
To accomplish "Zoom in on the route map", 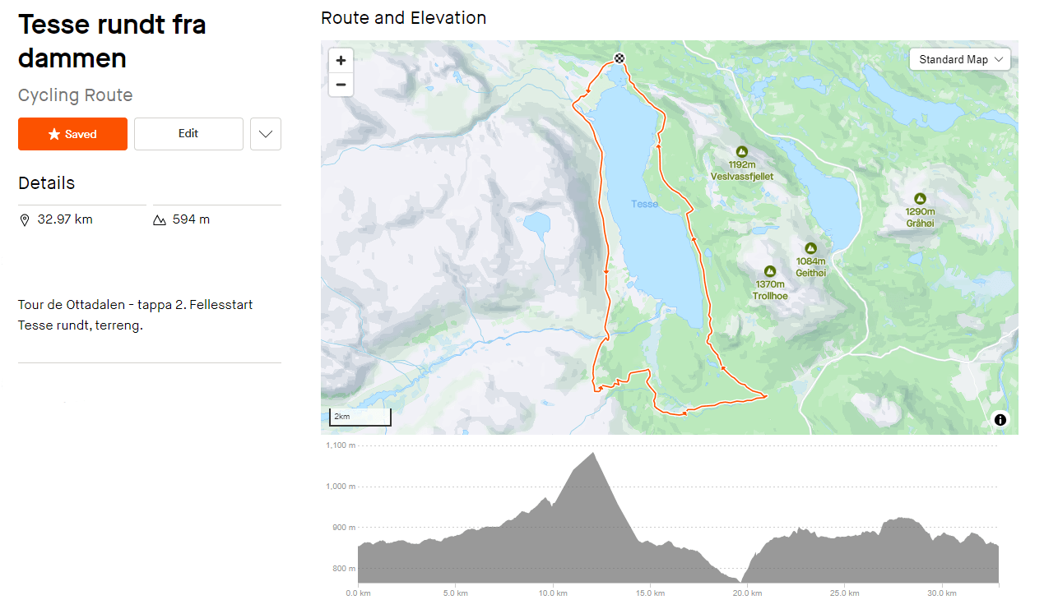I will (x=341, y=60).
